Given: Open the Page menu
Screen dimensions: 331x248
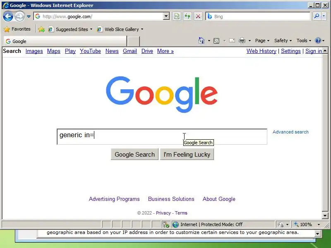Looking at the screenshot, I should point(262,41).
